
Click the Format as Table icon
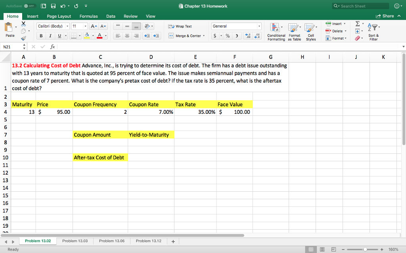(294, 32)
